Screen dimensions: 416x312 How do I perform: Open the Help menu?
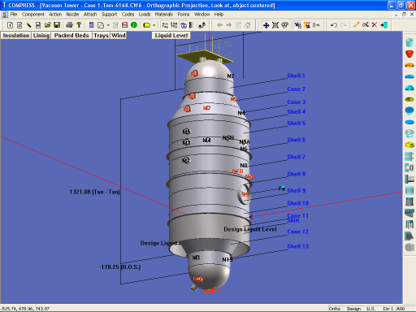(x=219, y=15)
